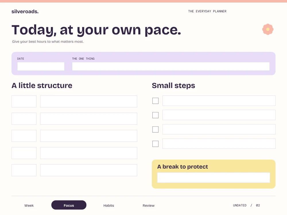Click the fourth Small steps text field

point(219,144)
